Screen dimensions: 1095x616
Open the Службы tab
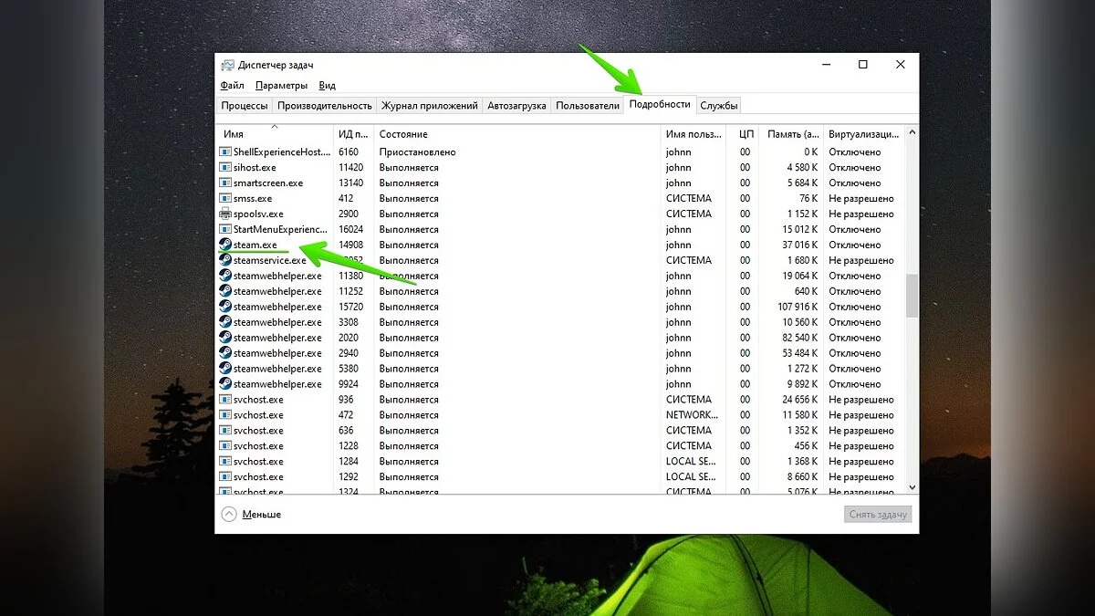[x=718, y=106]
